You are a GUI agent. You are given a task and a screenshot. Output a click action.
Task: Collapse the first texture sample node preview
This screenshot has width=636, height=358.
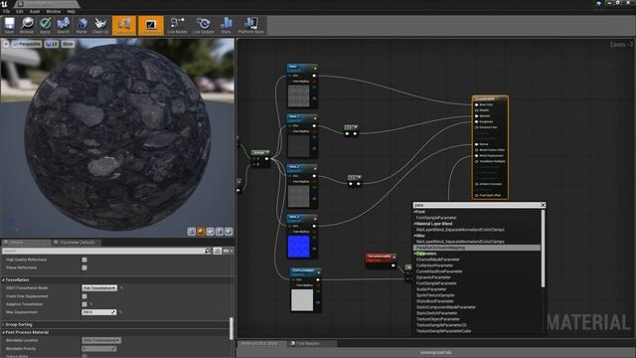click(315, 68)
